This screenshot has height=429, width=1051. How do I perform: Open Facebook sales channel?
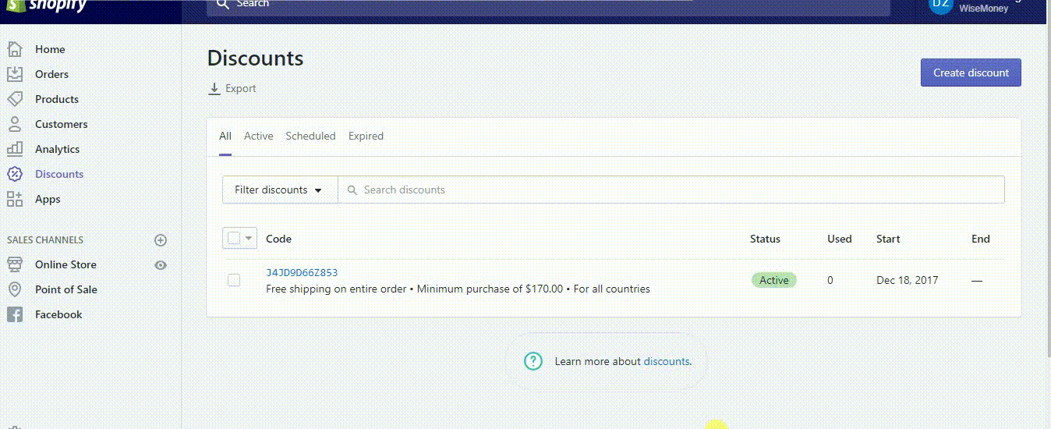[58, 314]
